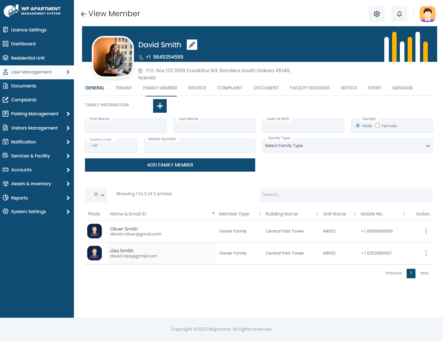Click the Services & Facility icon

coord(6,156)
